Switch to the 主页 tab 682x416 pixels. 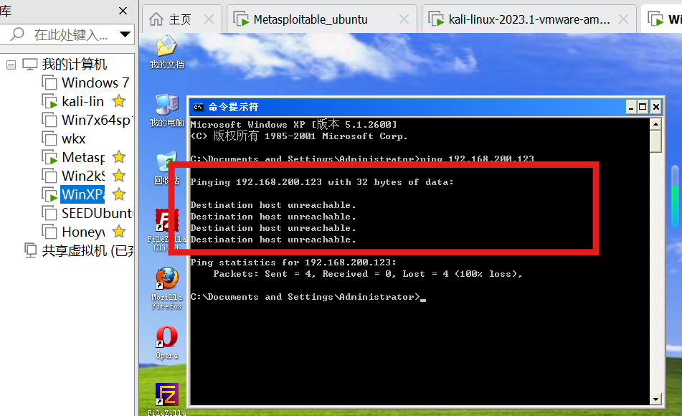[182, 19]
